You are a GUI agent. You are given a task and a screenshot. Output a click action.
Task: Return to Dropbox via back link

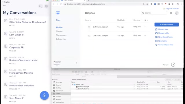(x=6, y=2)
